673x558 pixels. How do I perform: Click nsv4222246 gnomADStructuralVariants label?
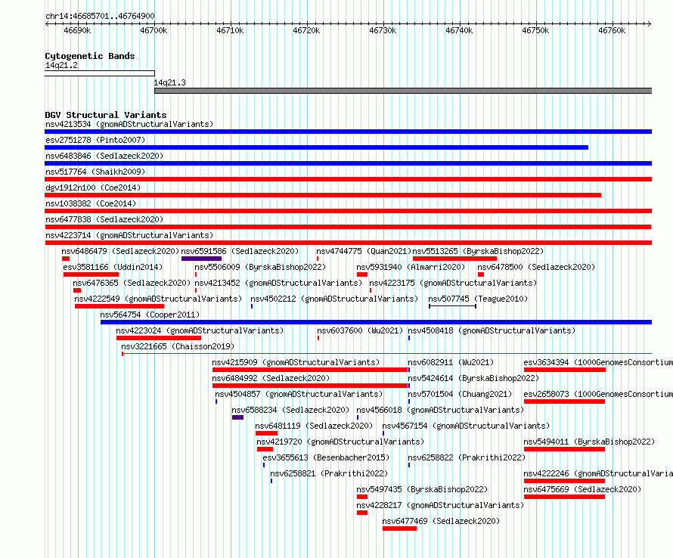coord(598,473)
